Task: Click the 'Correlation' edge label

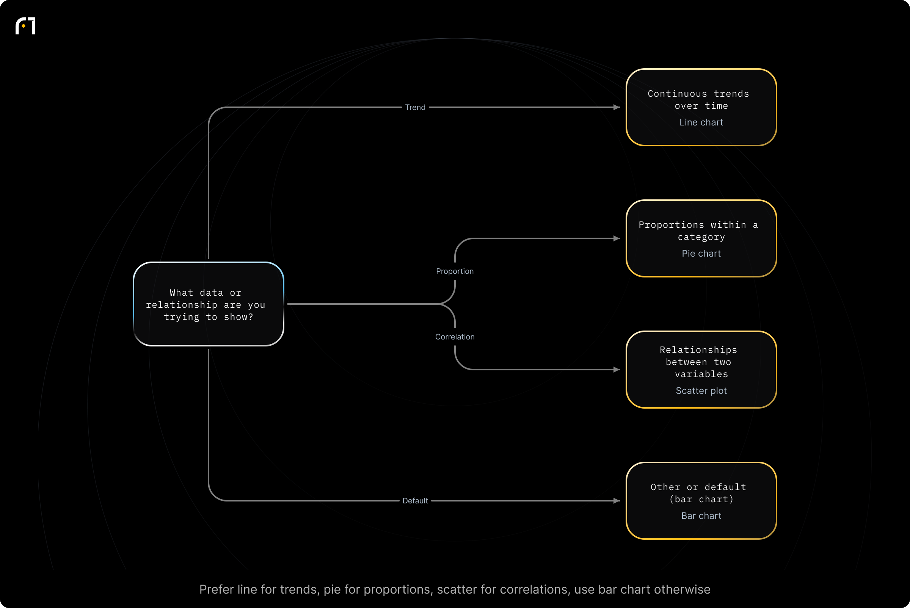Action: 455,337
